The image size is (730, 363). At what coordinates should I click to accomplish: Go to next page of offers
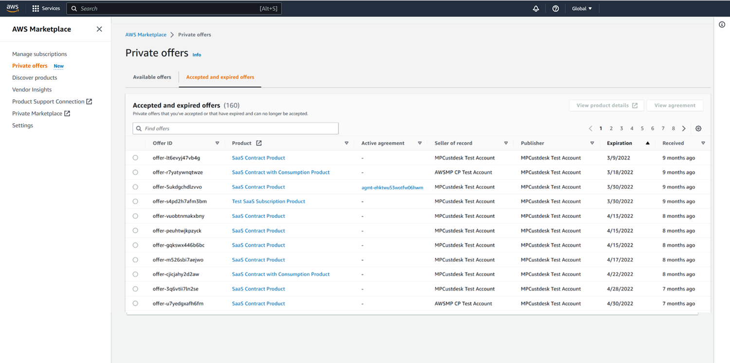click(x=684, y=128)
